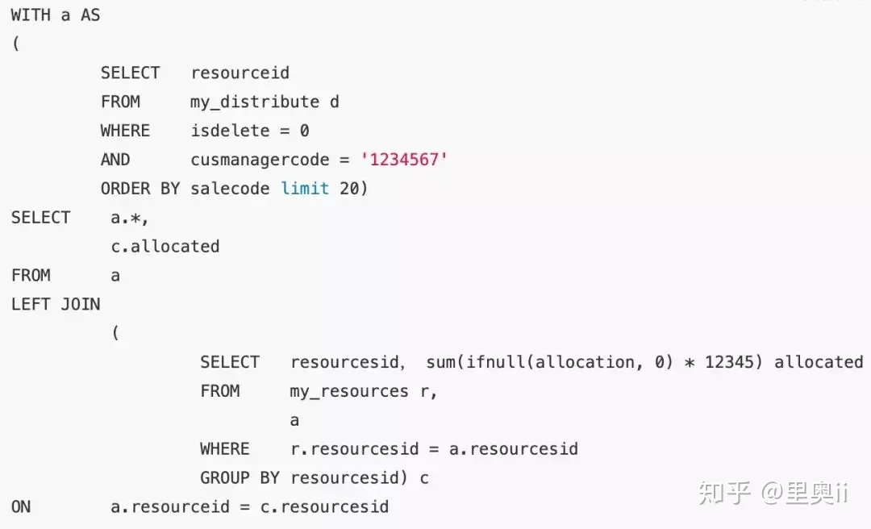
Task: Click the 'WITH a AS' line
Action: (56, 15)
